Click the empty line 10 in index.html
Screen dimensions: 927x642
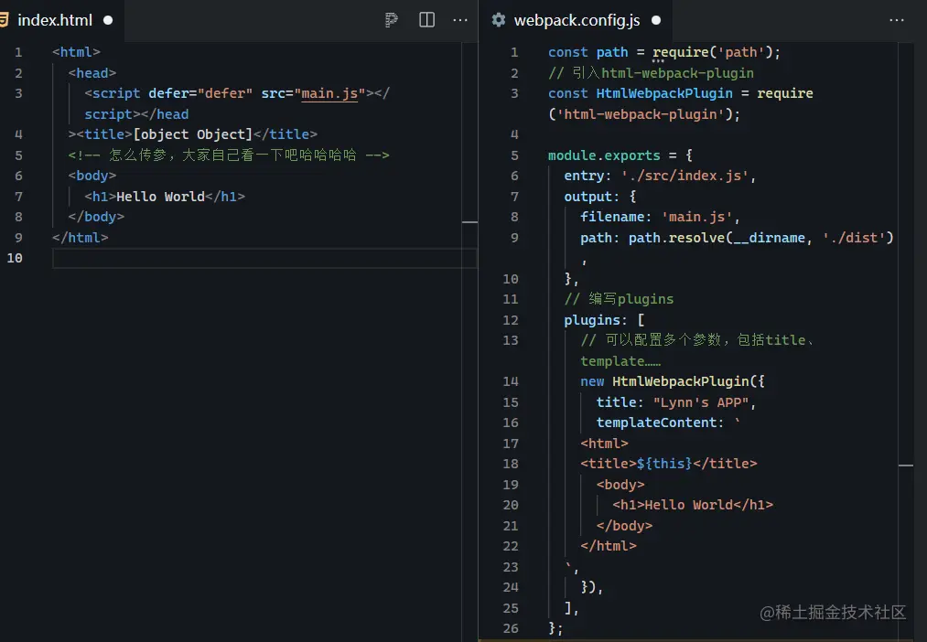[264, 258]
